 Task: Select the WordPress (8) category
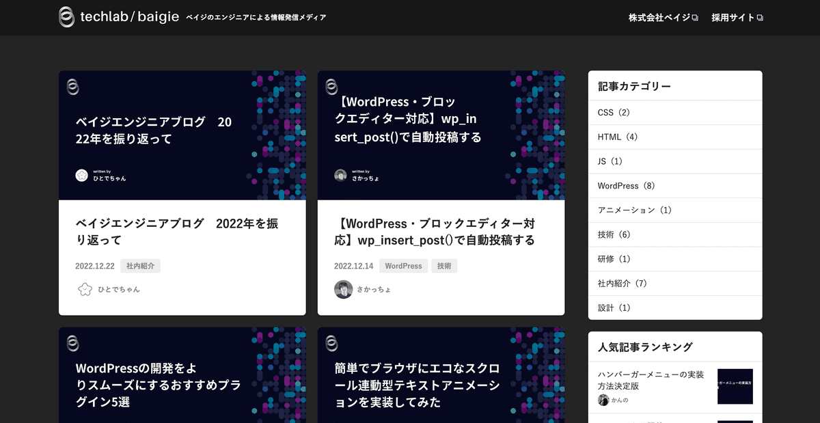[627, 186]
